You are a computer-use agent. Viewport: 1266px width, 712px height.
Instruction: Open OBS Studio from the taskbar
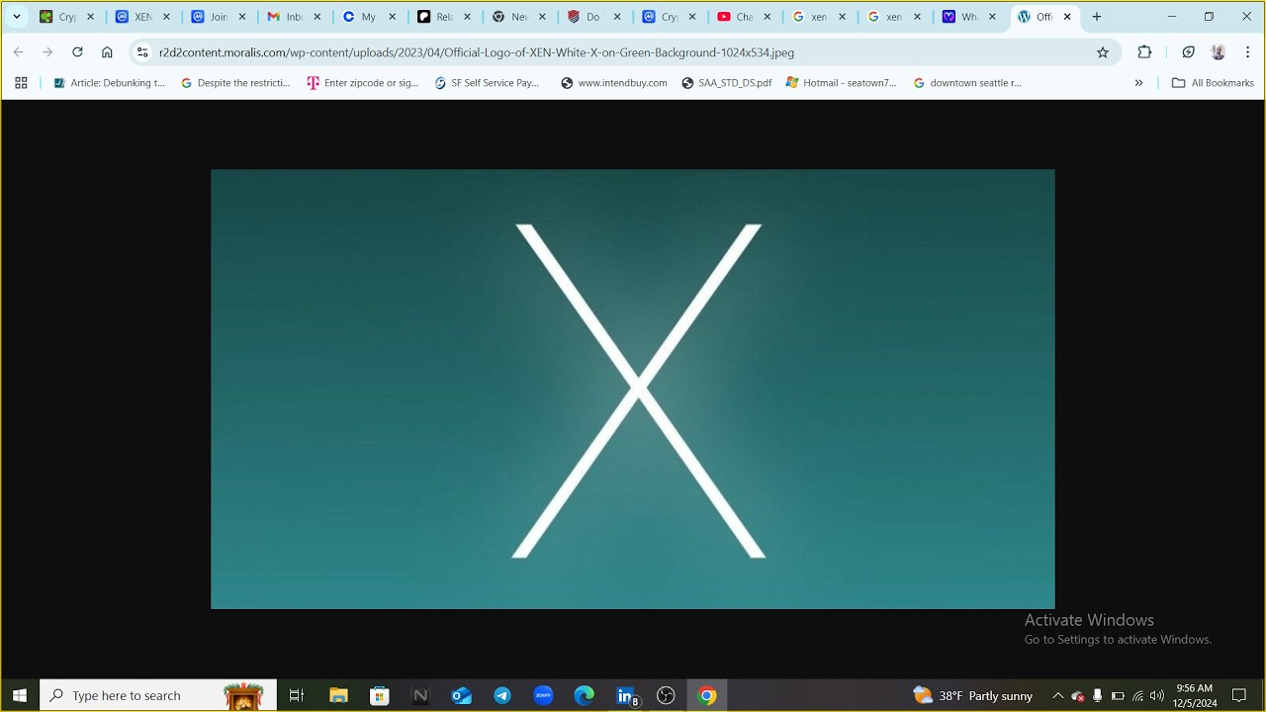(x=666, y=695)
